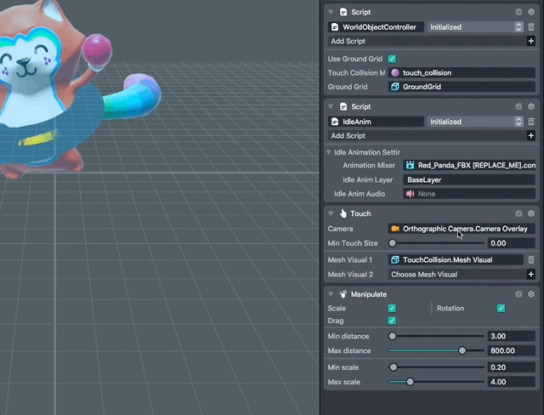Open settings gear of IdleAnim Script component

click(531, 106)
